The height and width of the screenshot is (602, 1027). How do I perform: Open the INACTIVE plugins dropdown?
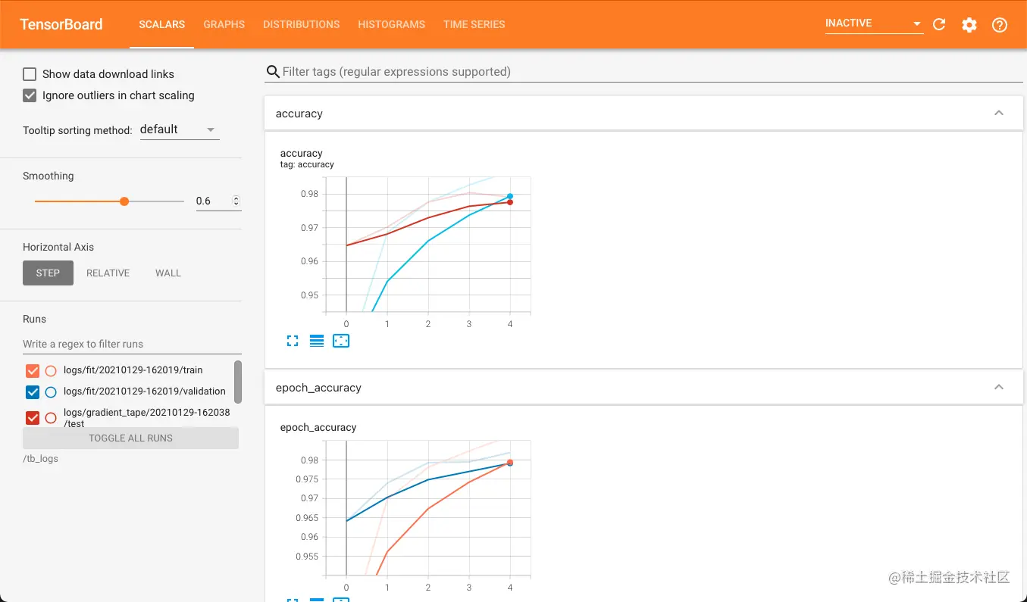coord(874,23)
